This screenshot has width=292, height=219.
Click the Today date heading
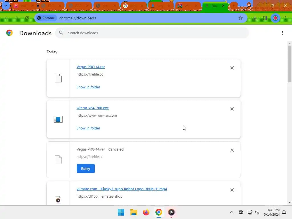click(x=52, y=52)
